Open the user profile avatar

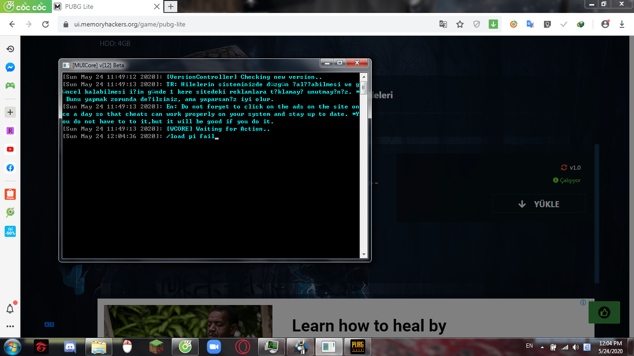(x=605, y=24)
